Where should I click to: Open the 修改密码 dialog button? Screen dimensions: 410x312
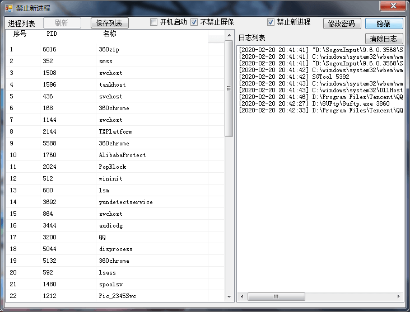[x=341, y=23]
